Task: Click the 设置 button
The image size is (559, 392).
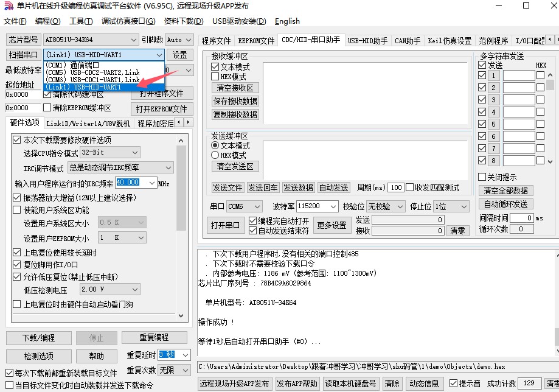Action: tap(179, 55)
